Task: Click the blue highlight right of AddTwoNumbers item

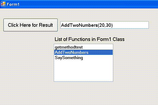Action: [x=101, y=52]
